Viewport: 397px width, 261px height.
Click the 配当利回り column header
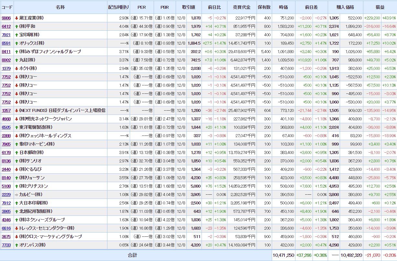point(118,7)
